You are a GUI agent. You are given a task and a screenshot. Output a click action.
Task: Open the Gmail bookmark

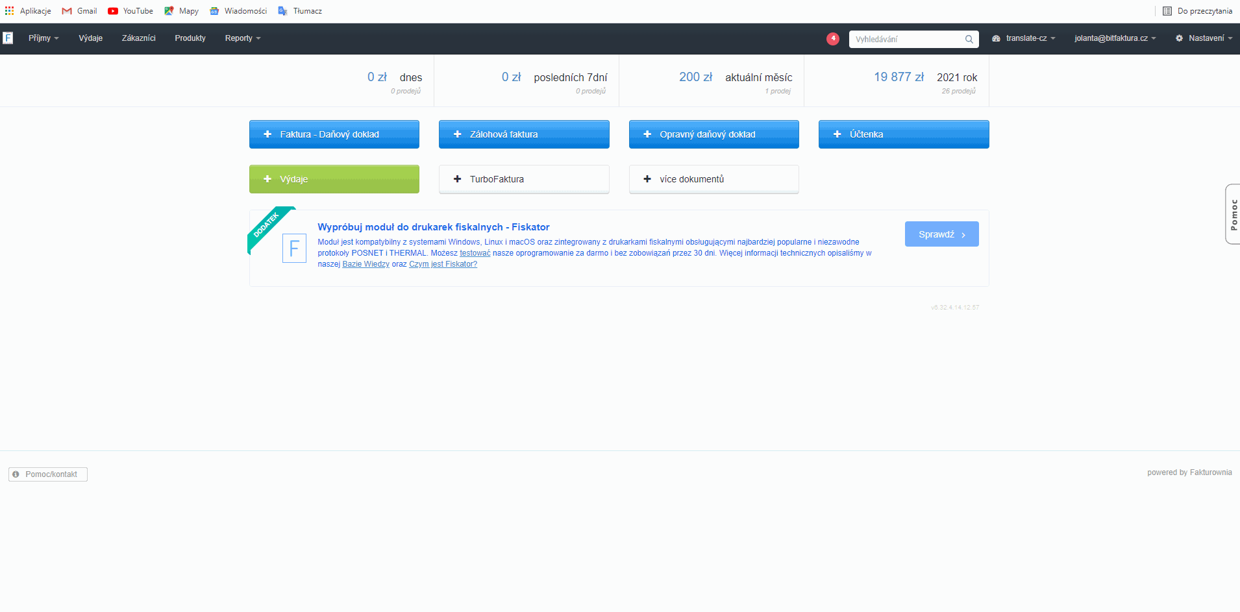[79, 11]
